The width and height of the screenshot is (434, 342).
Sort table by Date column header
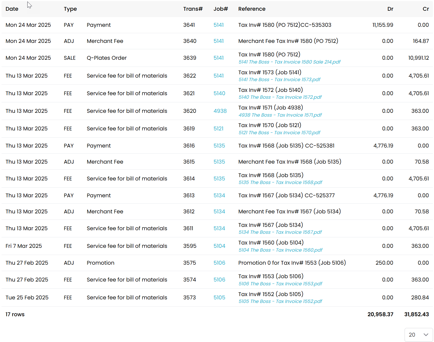[x=12, y=9]
